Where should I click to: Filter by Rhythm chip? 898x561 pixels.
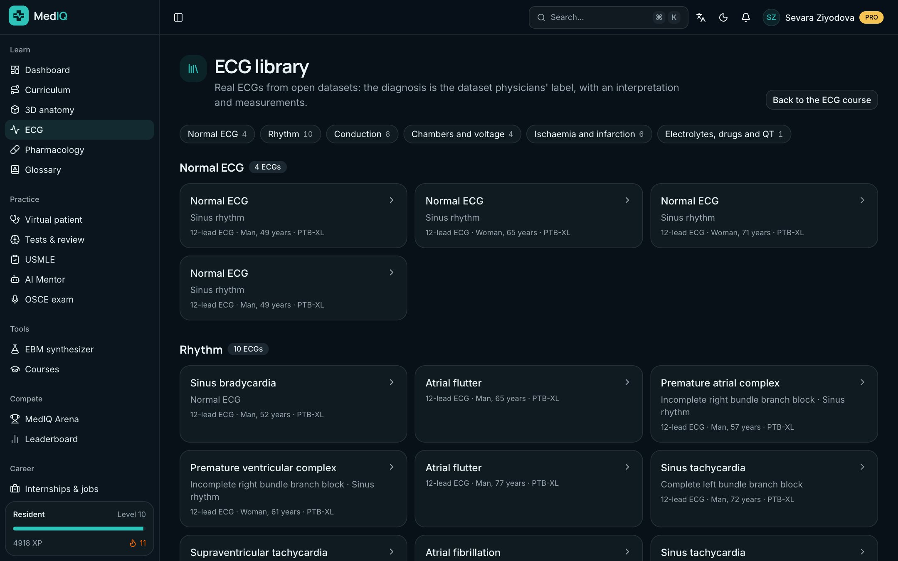click(290, 134)
